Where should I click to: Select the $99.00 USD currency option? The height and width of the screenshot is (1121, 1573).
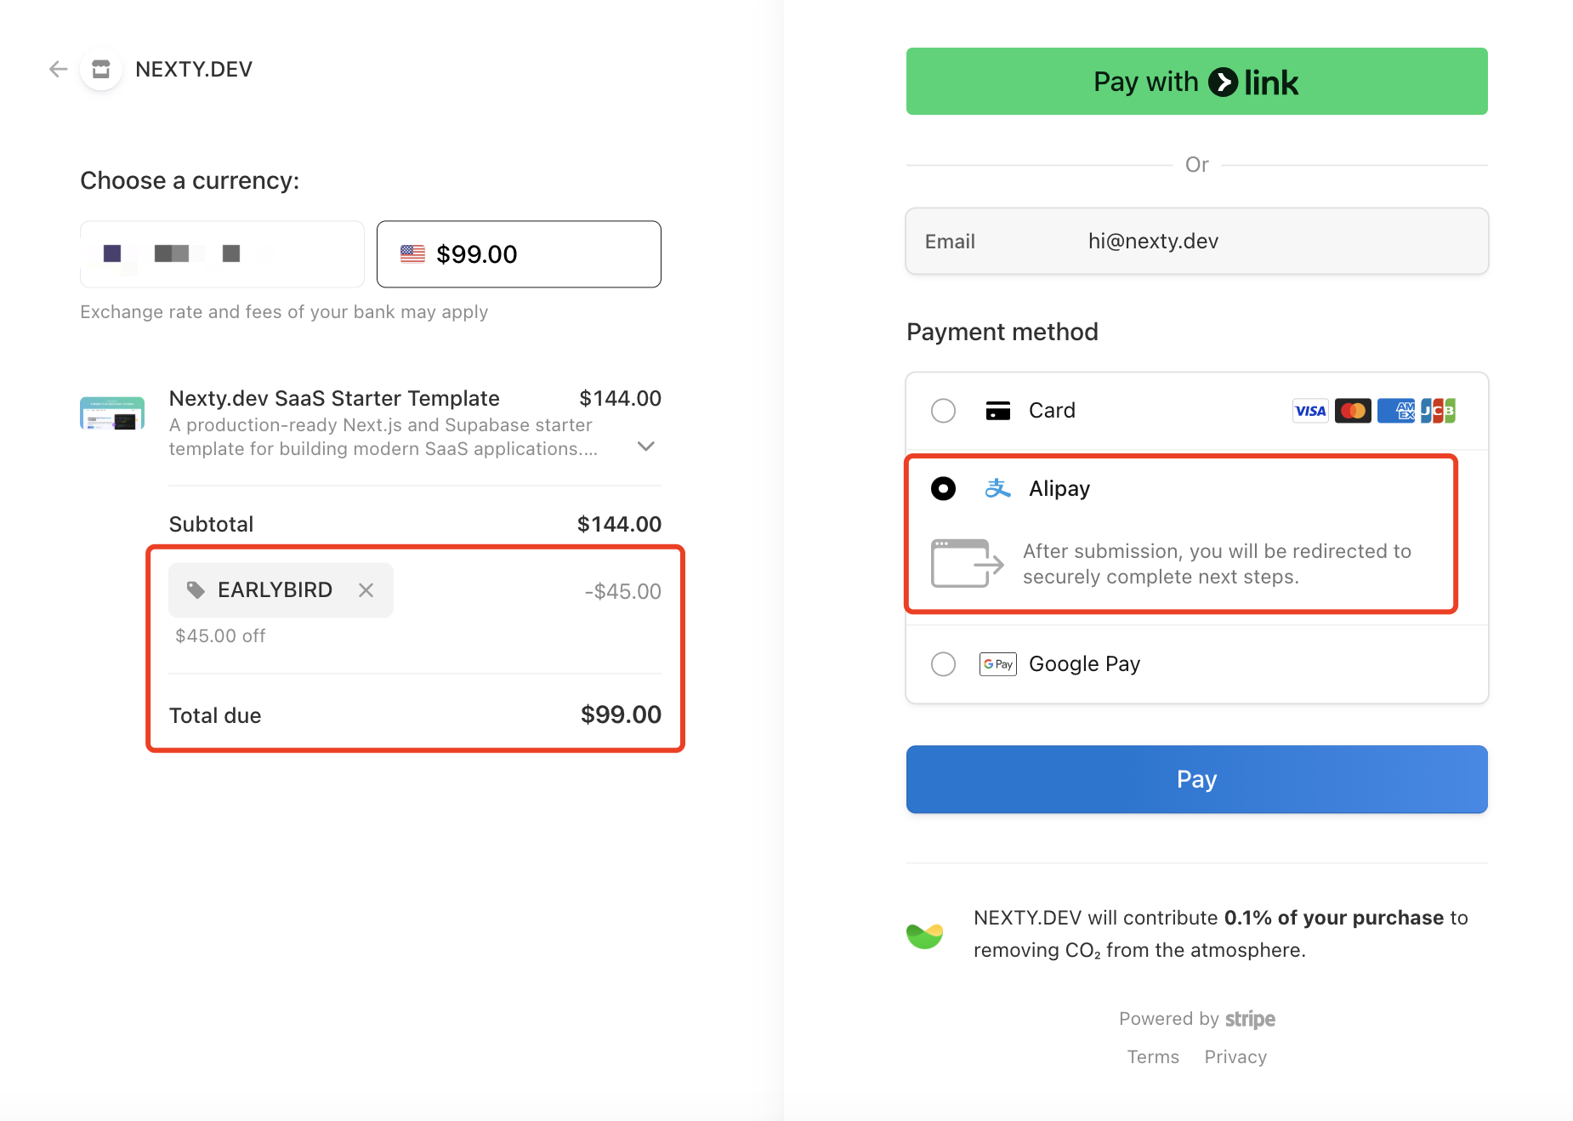coord(519,254)
